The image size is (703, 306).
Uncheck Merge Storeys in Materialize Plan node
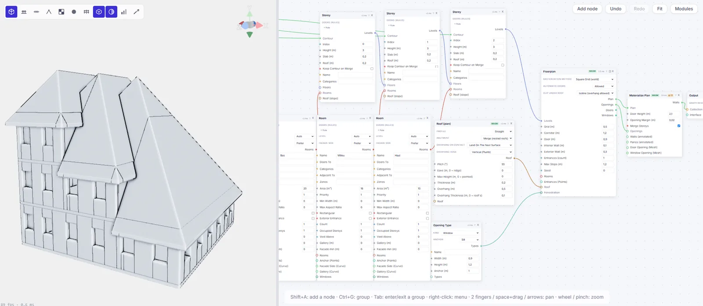[x=679, y=126]
